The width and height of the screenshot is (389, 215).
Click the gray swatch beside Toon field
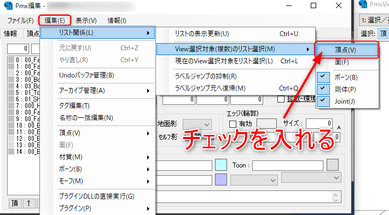tap(333, 165)
